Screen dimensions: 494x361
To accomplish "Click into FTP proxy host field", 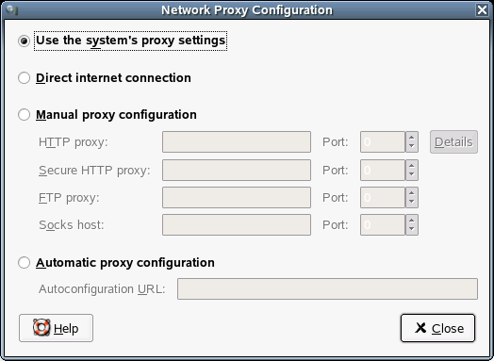I will click(237, 198).
